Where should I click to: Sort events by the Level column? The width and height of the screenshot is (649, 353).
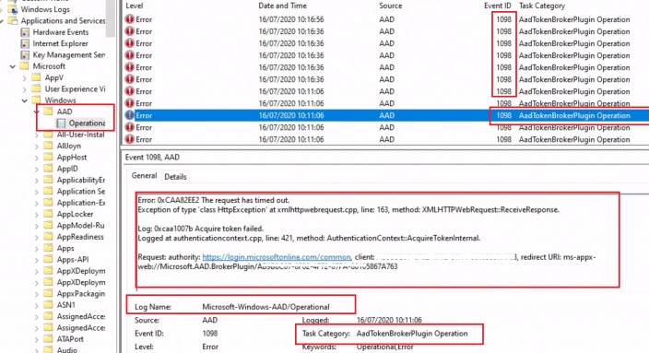134,6
